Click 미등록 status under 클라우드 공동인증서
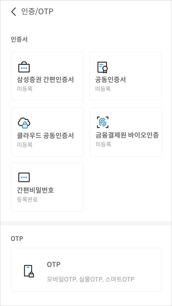This screenshot has height=306, width=172. point(25,145)
